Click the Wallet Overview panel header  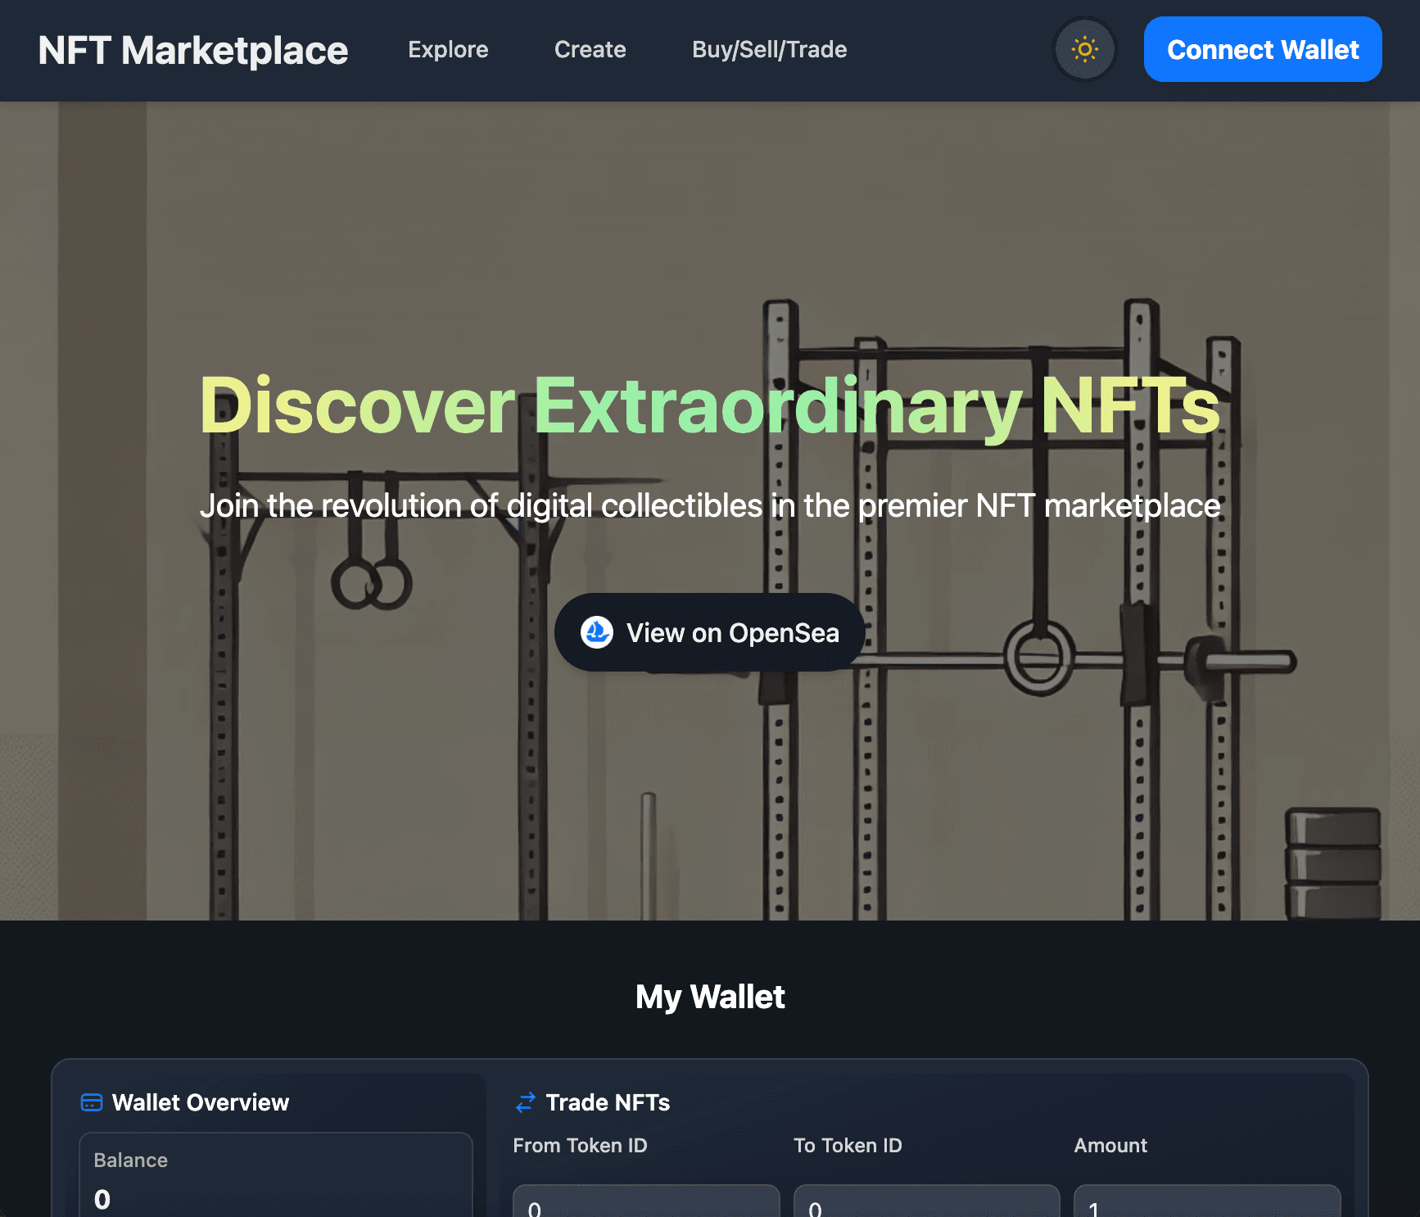pyautogui.click(x=201, y=1102)
